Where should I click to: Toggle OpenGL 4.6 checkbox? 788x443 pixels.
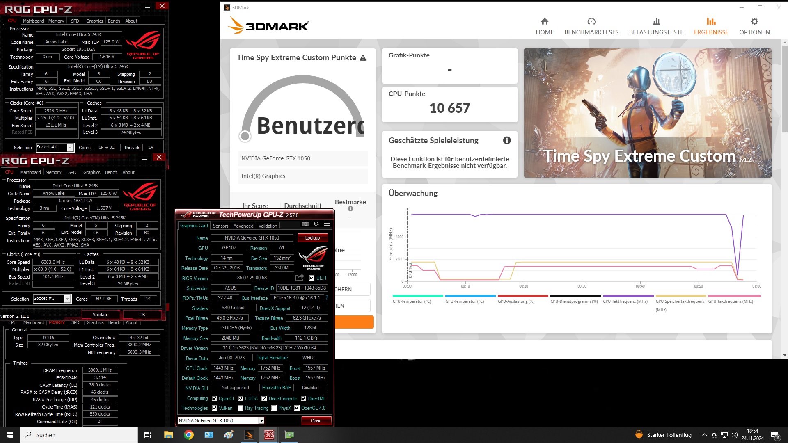[297, 408]
